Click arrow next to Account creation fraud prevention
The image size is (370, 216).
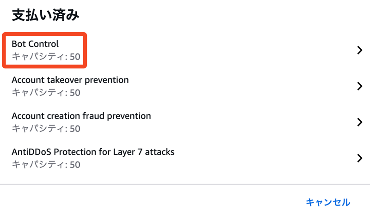360,122
